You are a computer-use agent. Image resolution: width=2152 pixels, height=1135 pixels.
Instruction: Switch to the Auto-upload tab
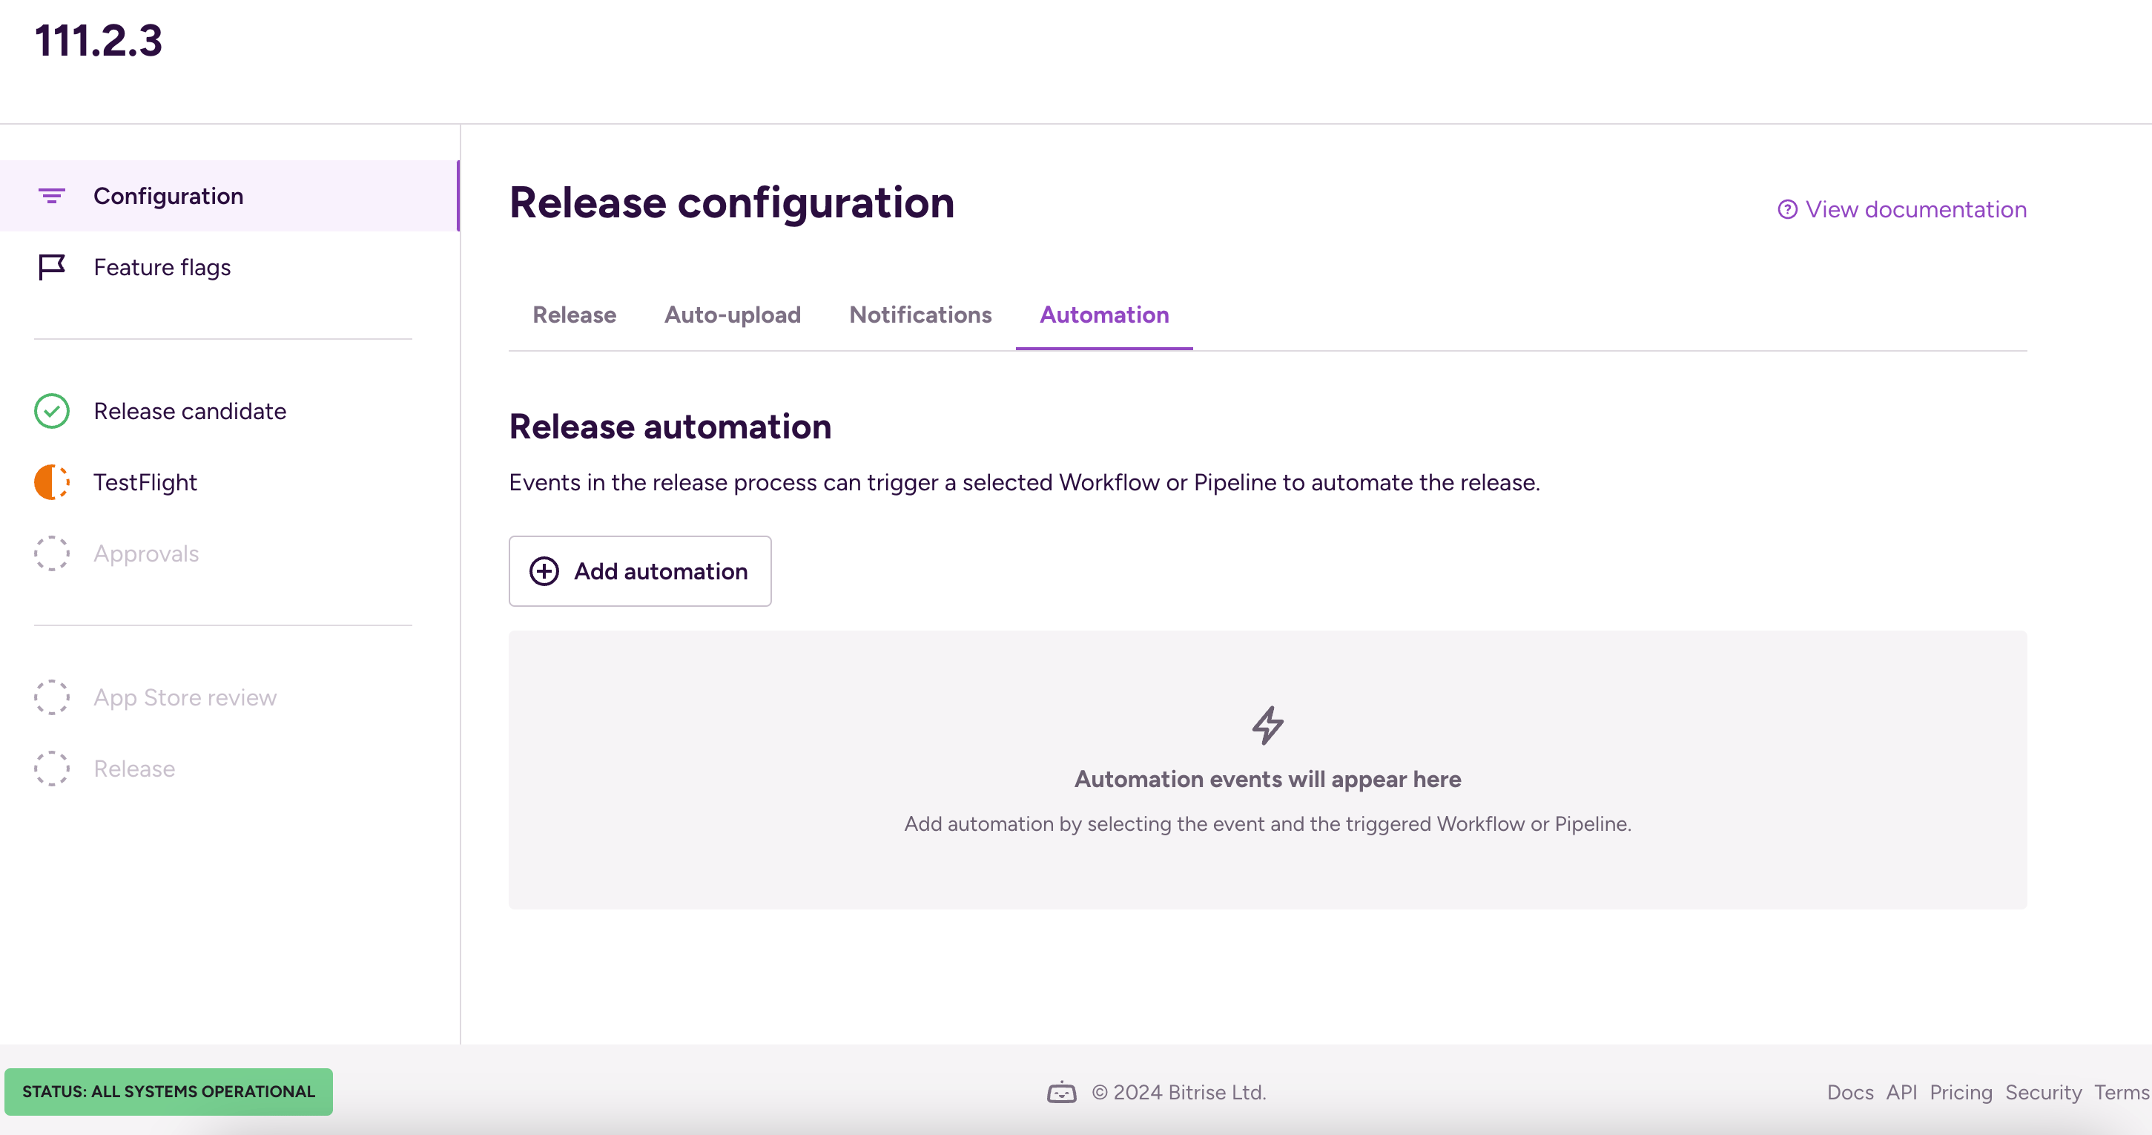click(733, 315)
